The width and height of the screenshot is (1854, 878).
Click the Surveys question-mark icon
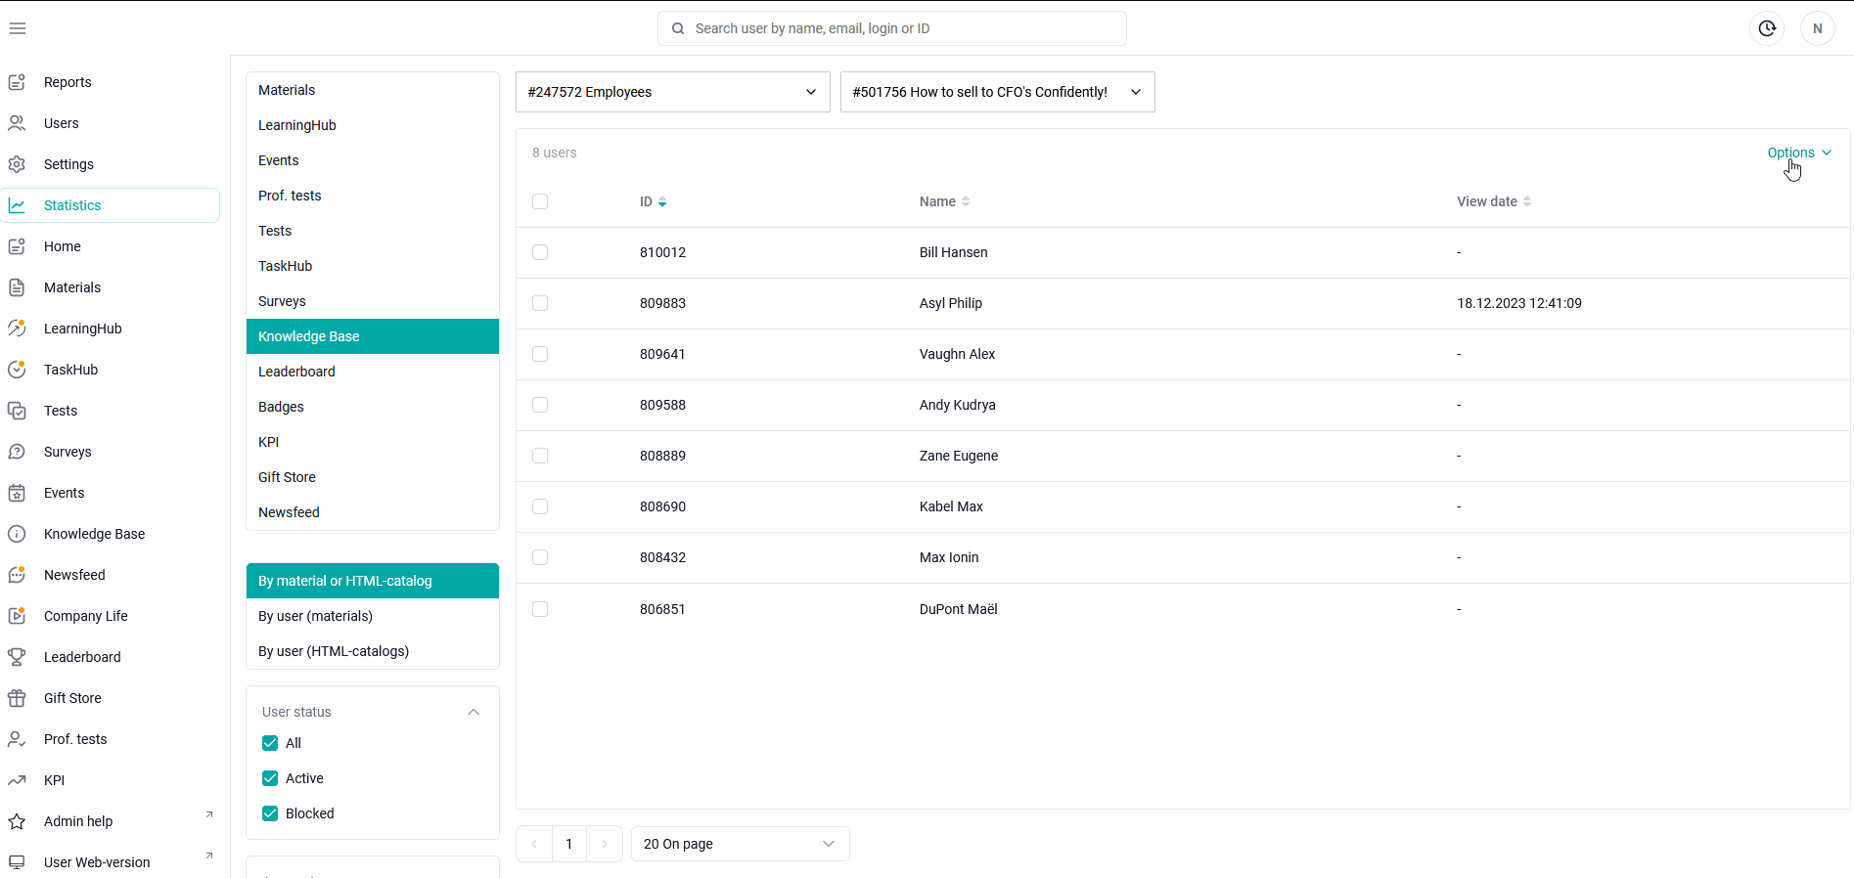[x=17, y=452]
